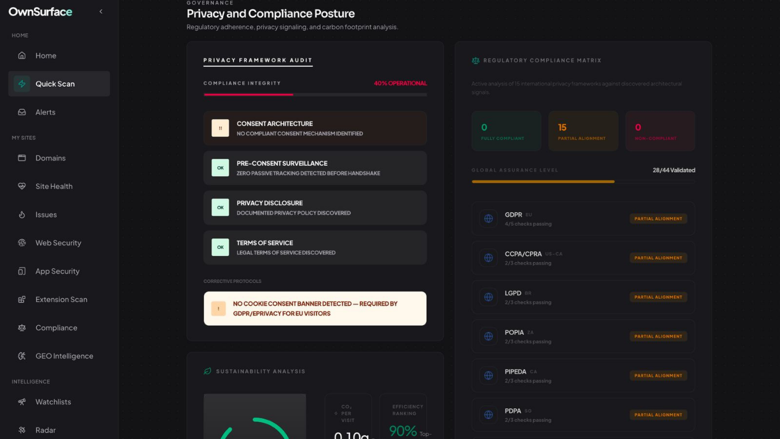780x439 pixels.
Task: Select the Extension Scan icon
Action: point(22,299)
